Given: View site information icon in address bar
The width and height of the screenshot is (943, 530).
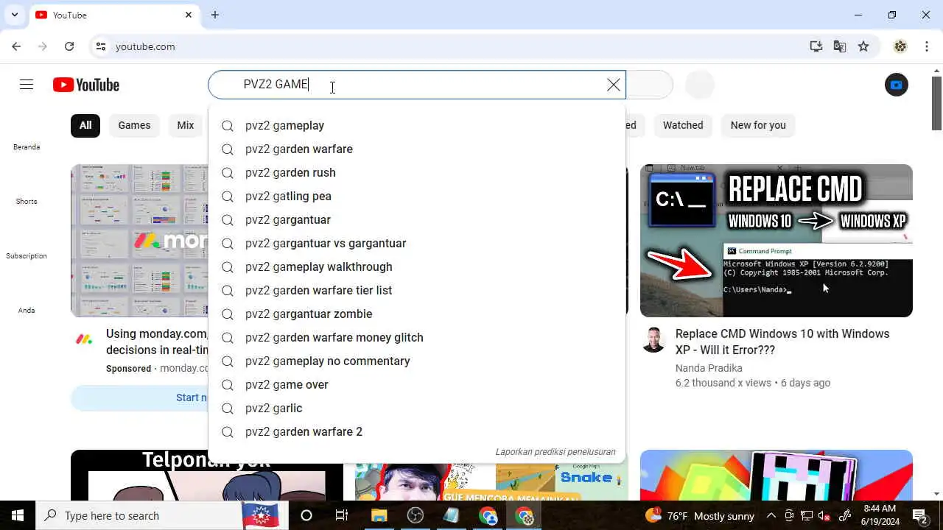Looking at the screenshot, I should [101, 46].
